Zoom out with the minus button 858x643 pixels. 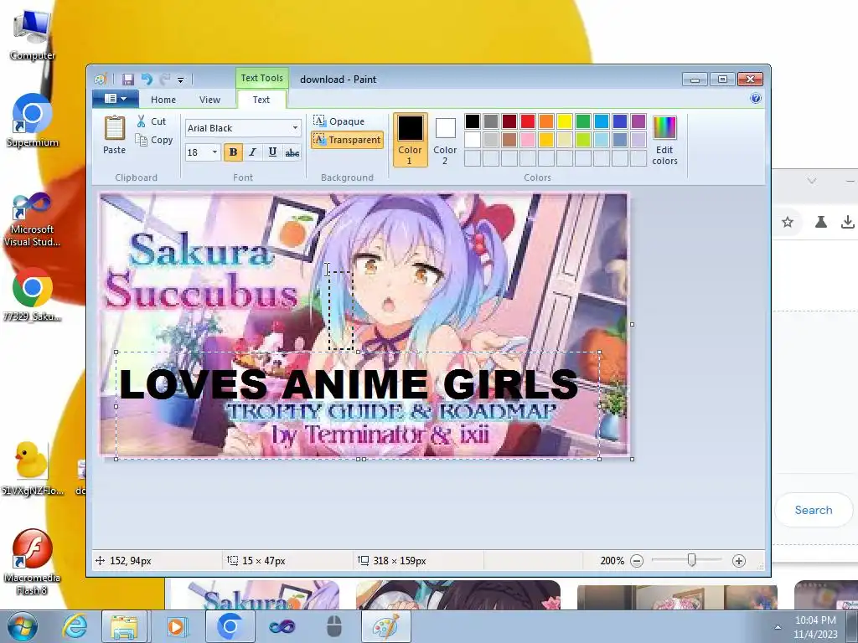637,561
